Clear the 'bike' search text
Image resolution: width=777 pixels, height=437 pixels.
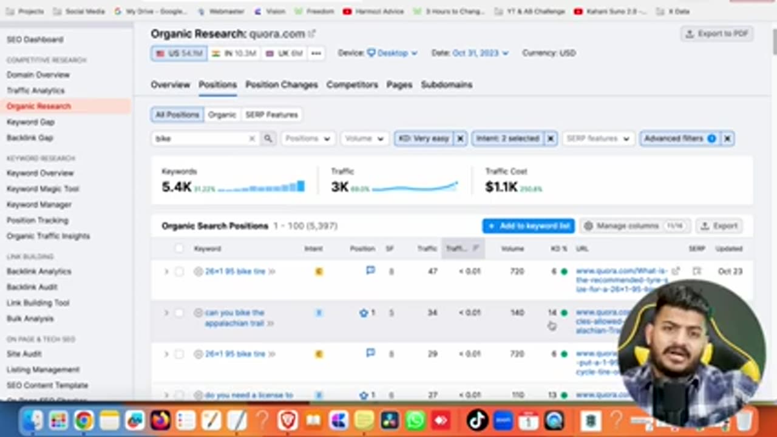[252, 138]
